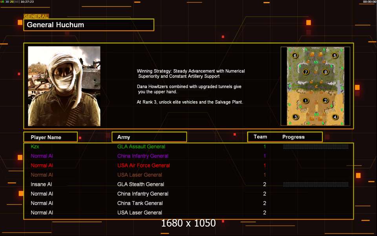Select the Insane AI player name
This screenshot has width=377, height=236.
click(x=41, y=184)
